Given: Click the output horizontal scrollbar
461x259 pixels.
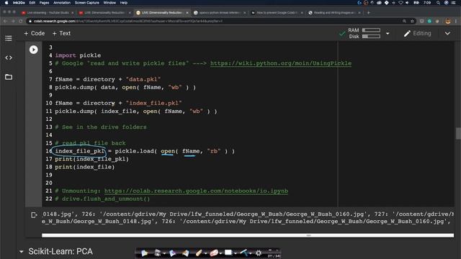Looking at the screenshot, I should pos(248,235).
